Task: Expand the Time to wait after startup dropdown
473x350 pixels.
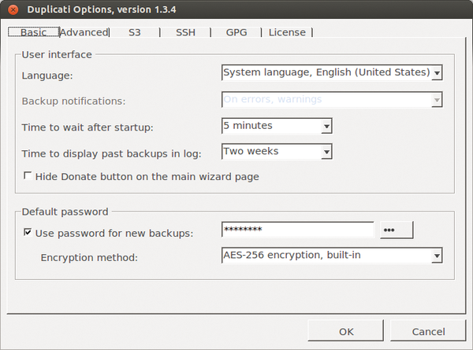Action: [277, 126]
